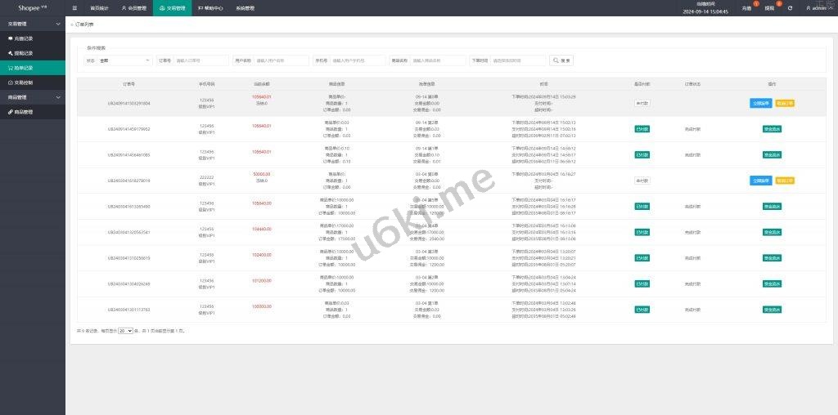Click the 订单号 search input field
This screenshot has width=838, height=415.
pyautogui.click(x=201, y=60)
